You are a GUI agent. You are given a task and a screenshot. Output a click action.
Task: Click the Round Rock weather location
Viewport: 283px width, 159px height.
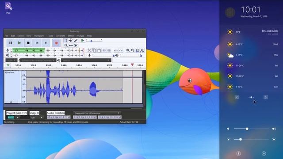pyautogui.click(x=270, y=31)
